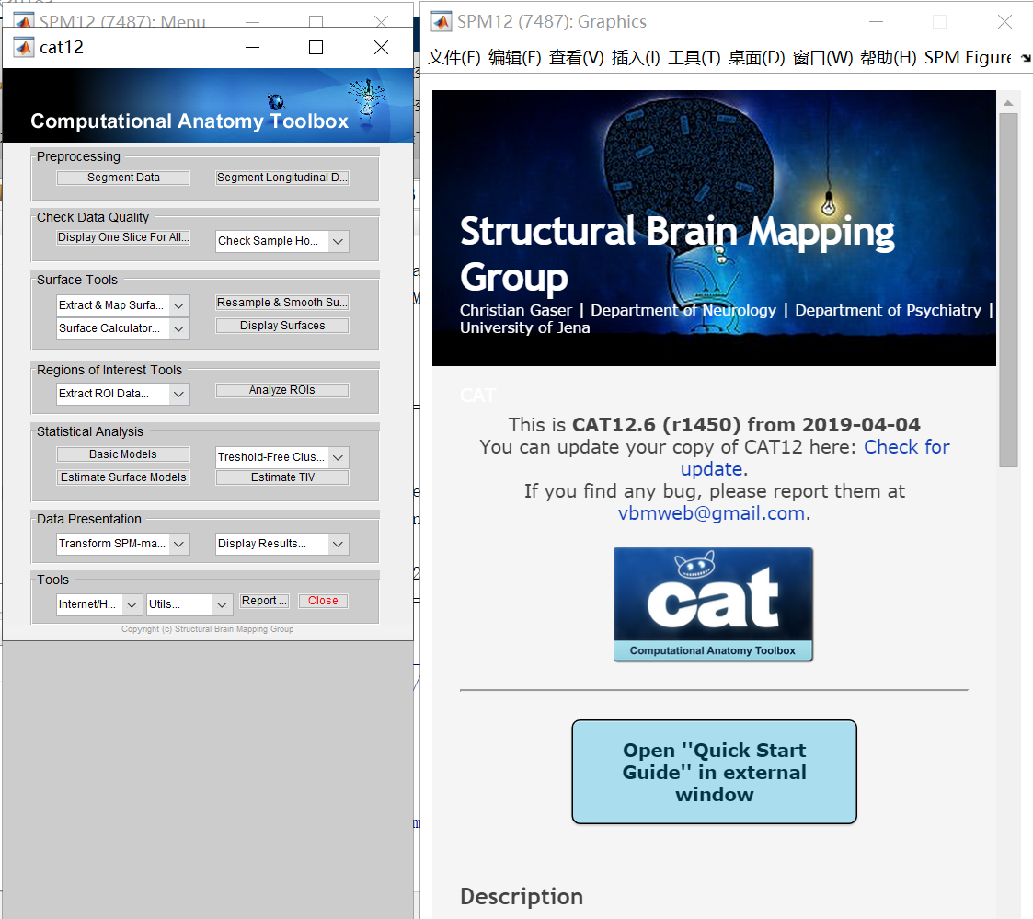
Task: Click the Analyze ROIs button
Action: (281, 389)
